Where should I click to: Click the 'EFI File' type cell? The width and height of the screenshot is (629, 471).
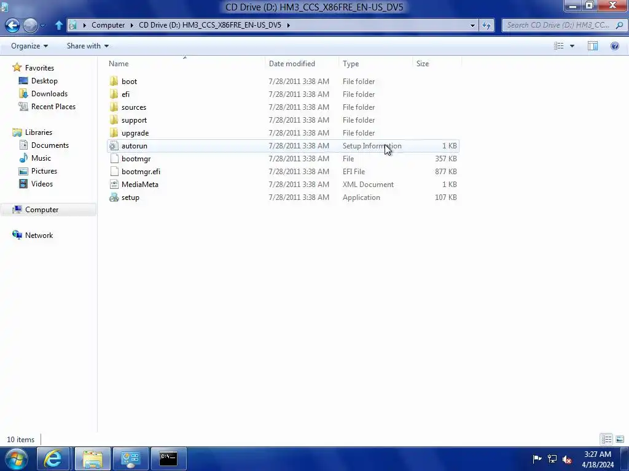tap(353, 172)
